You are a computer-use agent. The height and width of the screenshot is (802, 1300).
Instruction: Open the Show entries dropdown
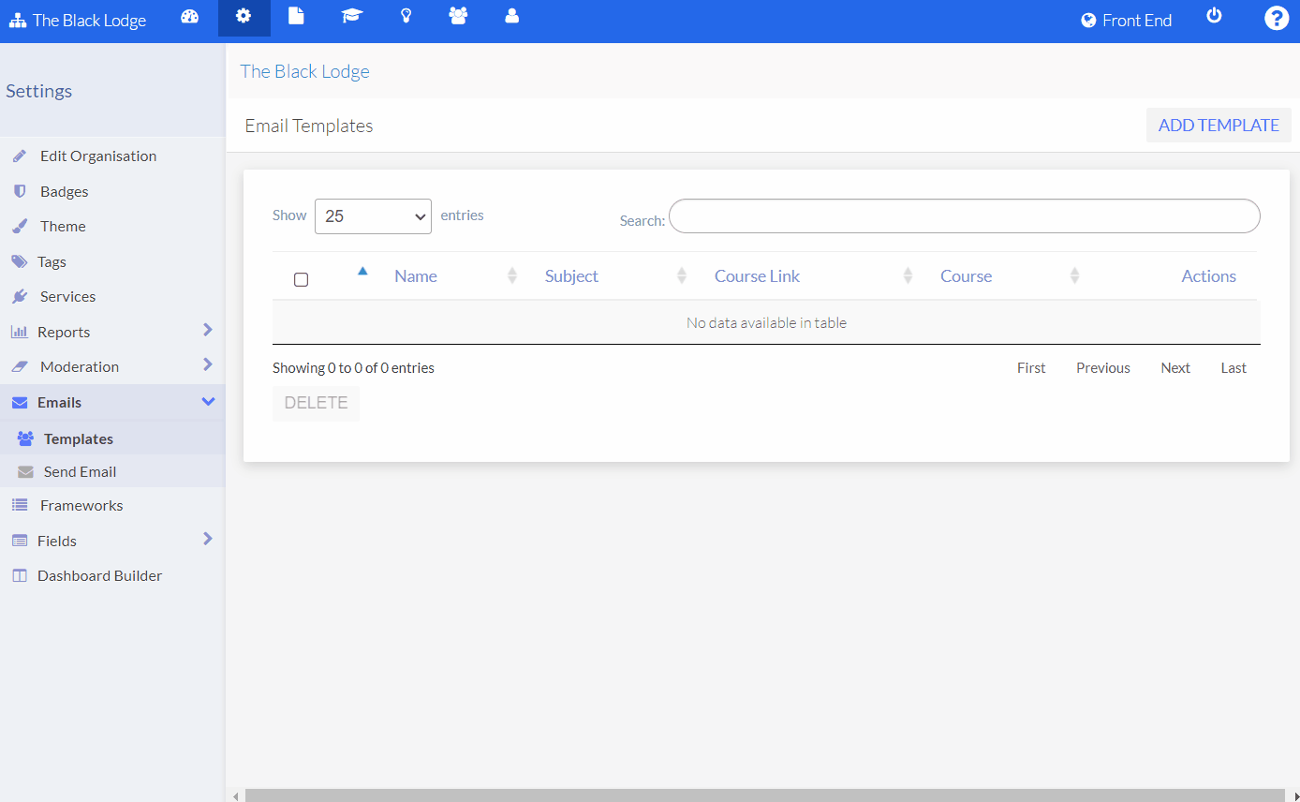(373, 215)
